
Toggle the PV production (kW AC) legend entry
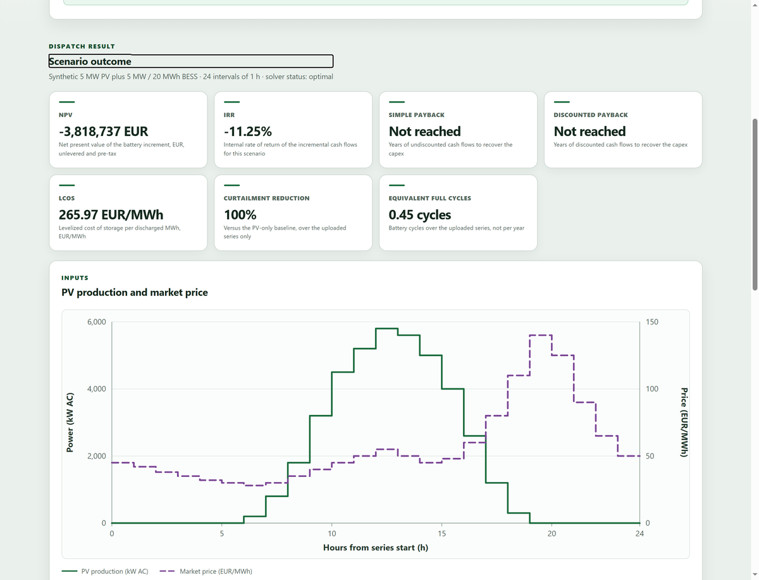click(x=105, y=571)
